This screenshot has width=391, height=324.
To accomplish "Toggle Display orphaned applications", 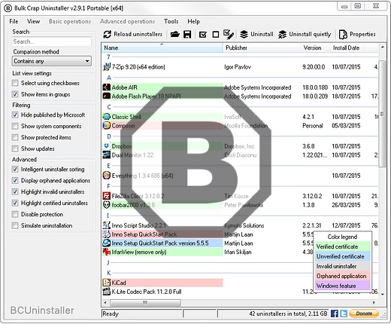I will click(x=15, y=181).
